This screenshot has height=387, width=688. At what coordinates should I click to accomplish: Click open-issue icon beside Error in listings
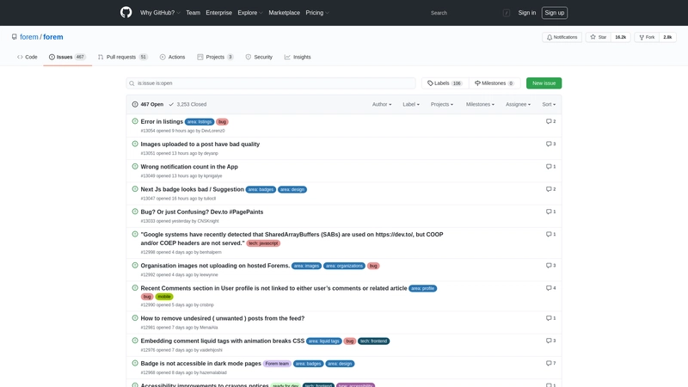point(135,121)
